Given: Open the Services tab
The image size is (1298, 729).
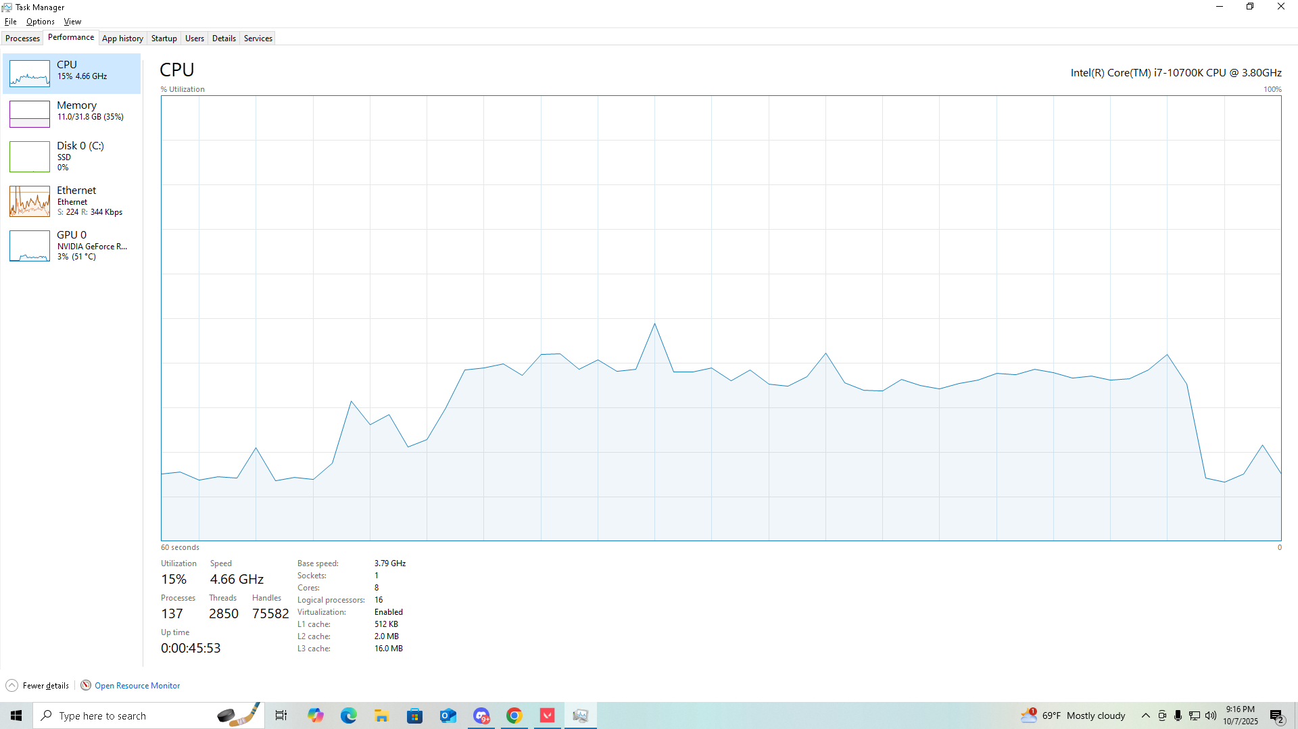Looking at the screenshot, I should point(258,39).
